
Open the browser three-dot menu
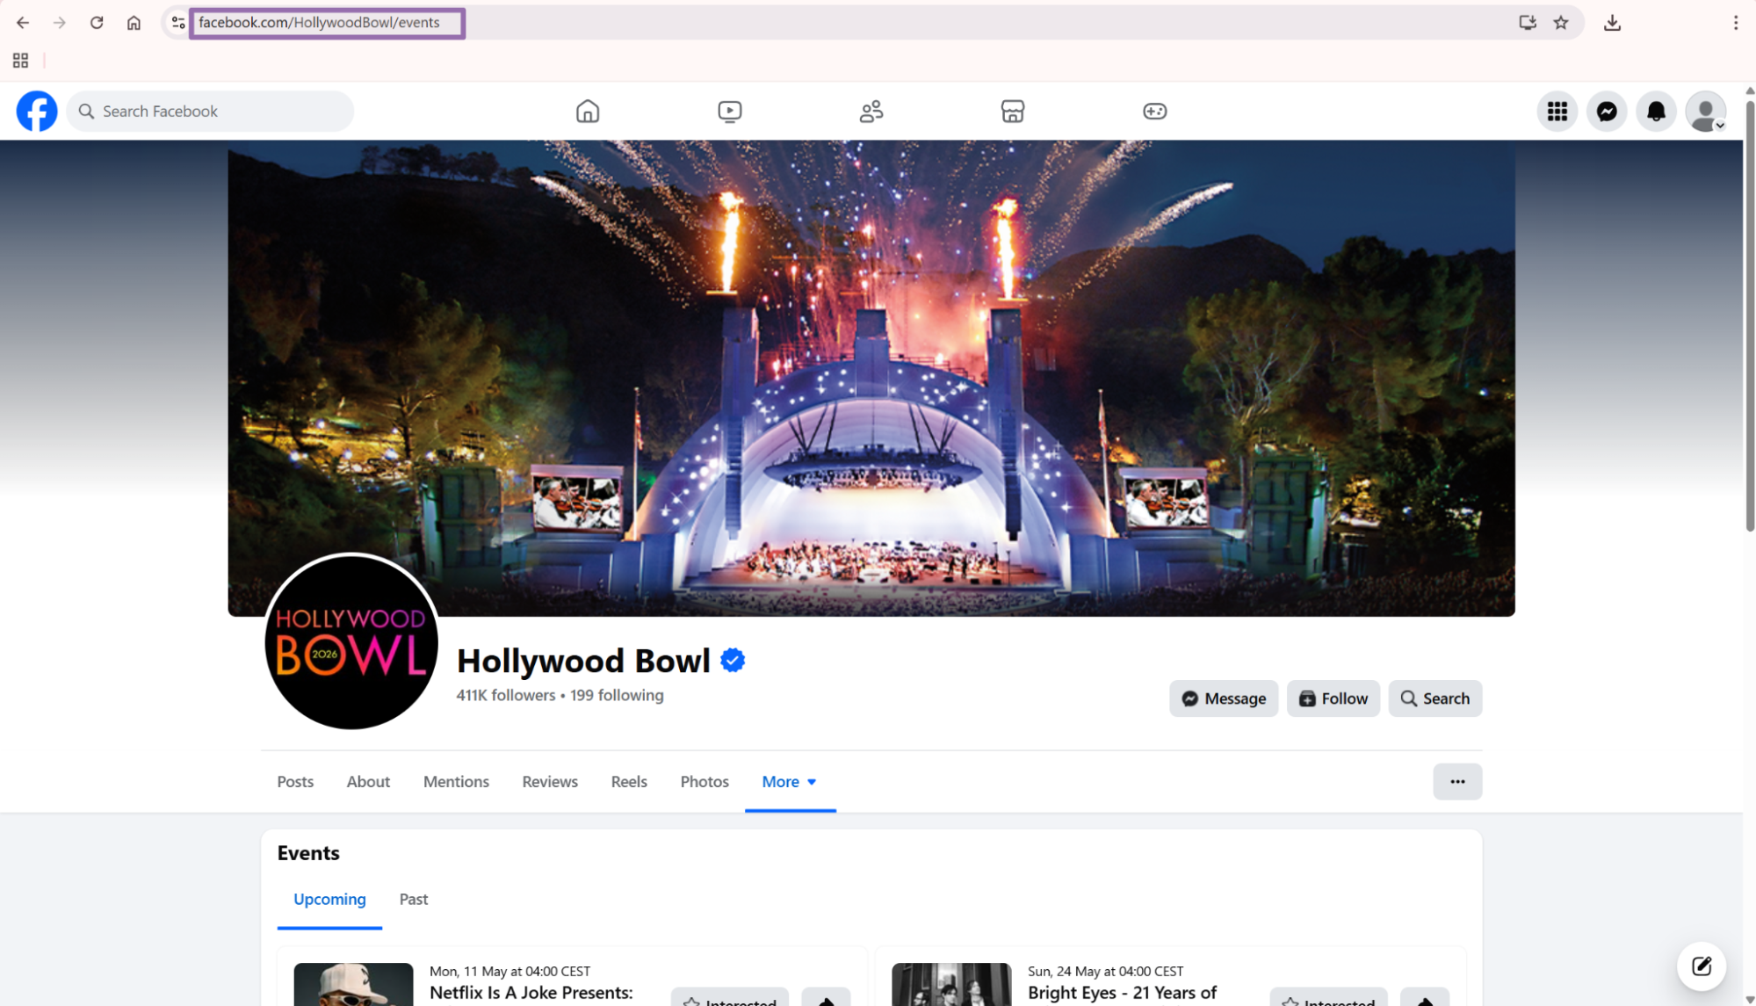point(1735,23)
